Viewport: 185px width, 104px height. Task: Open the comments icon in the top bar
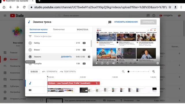(x=148, y=15)
